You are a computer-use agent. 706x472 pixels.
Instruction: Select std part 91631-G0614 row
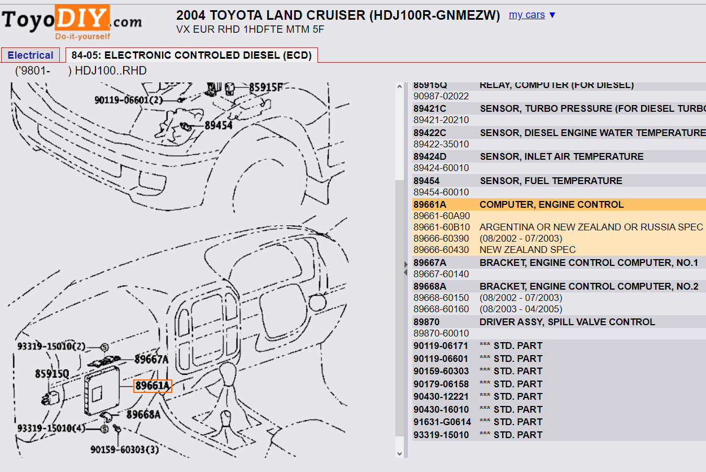pos(559,422)
